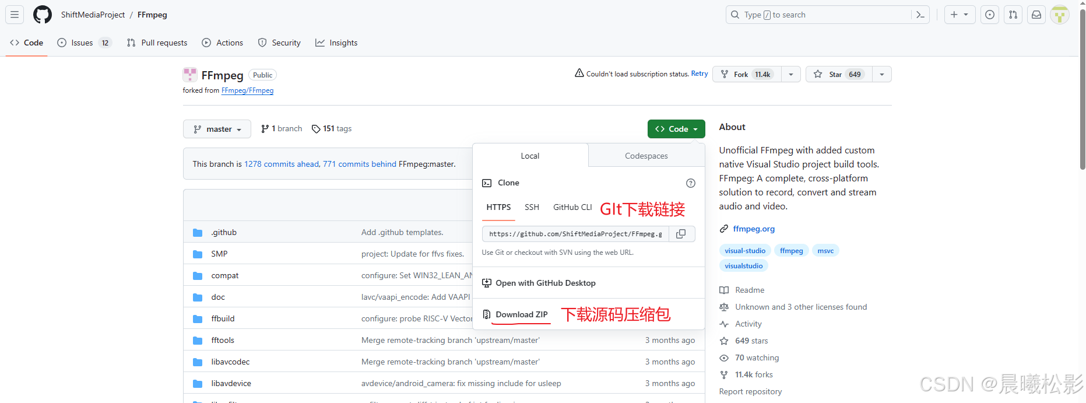Switch to the Code tab
The width and height of the screenshot is (1086, 403).
26,43
